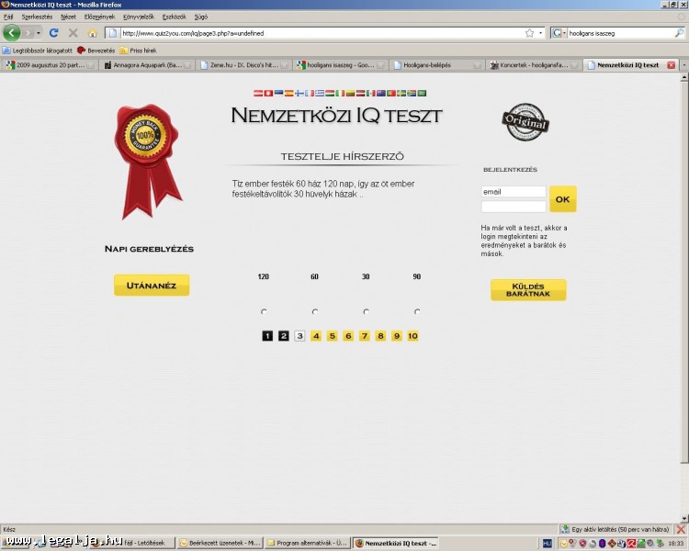Click the Austrian flag at the top
689x551 pixels.
[x=257, y=94]
